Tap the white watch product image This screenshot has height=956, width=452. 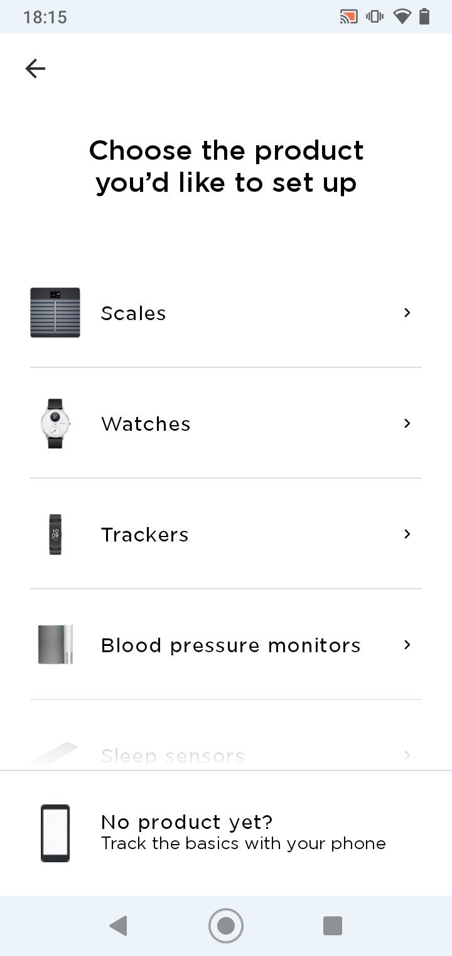(55, 423)
